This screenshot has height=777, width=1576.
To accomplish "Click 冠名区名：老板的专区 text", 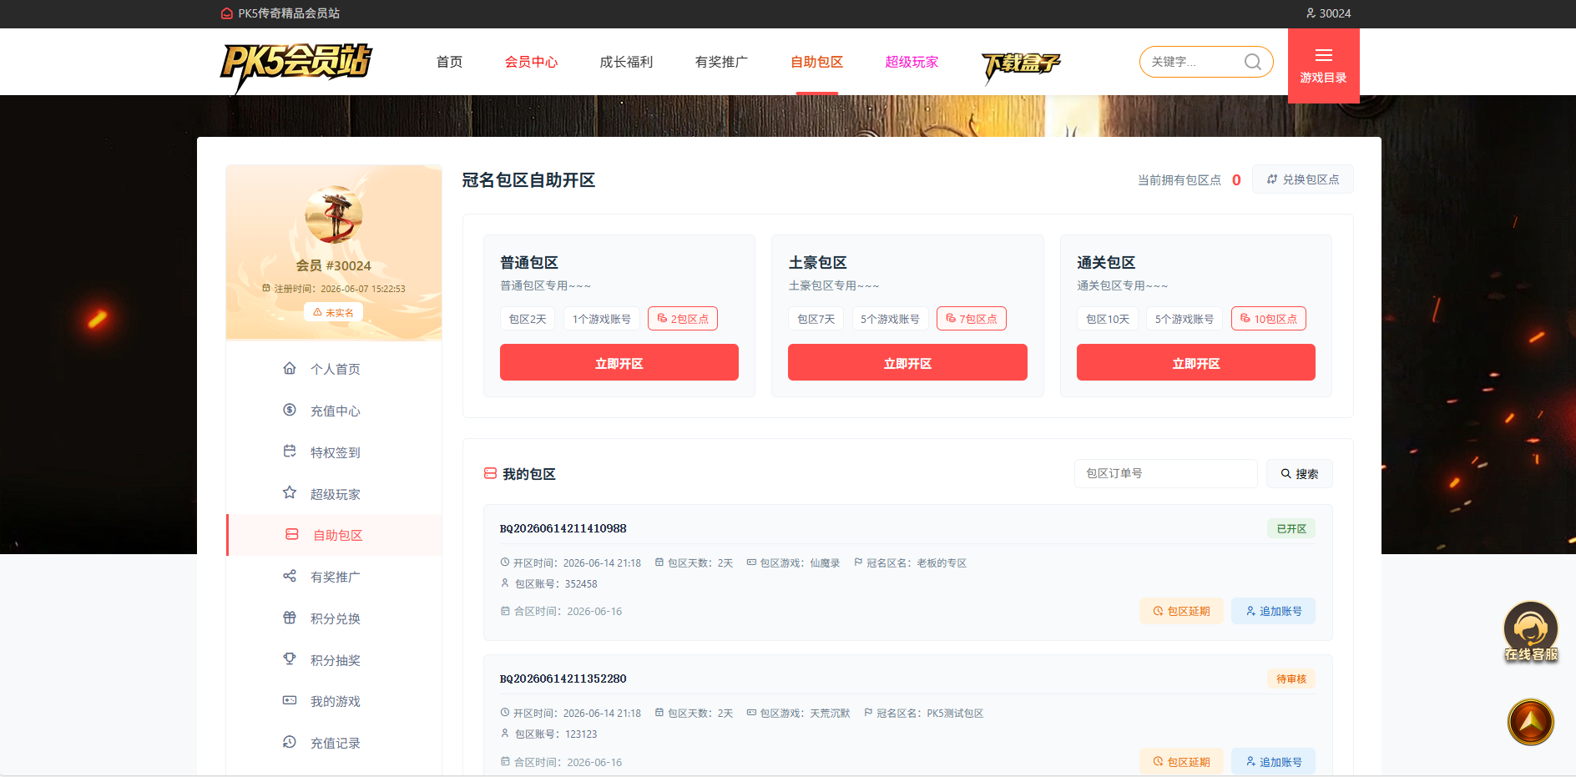I will tap(917, 563).
